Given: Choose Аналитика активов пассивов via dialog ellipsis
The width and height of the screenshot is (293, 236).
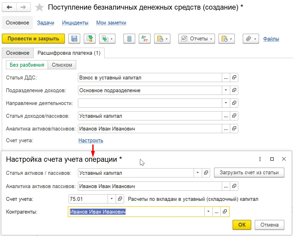Looking at the screenshot, I should pos(226,186).
